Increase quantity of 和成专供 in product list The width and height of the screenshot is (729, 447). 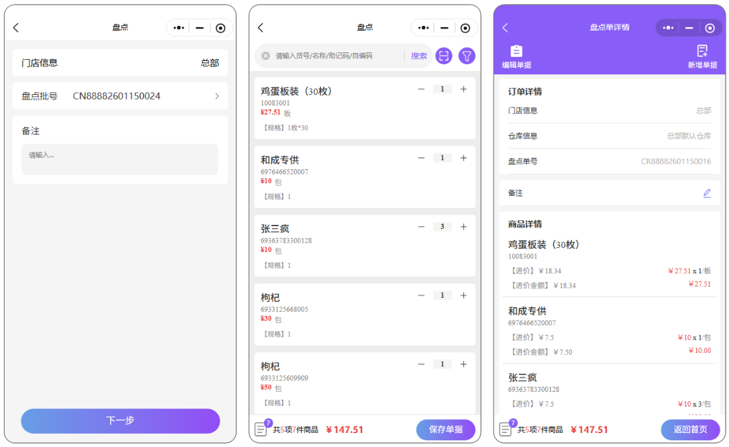click(x=464, y=158)
